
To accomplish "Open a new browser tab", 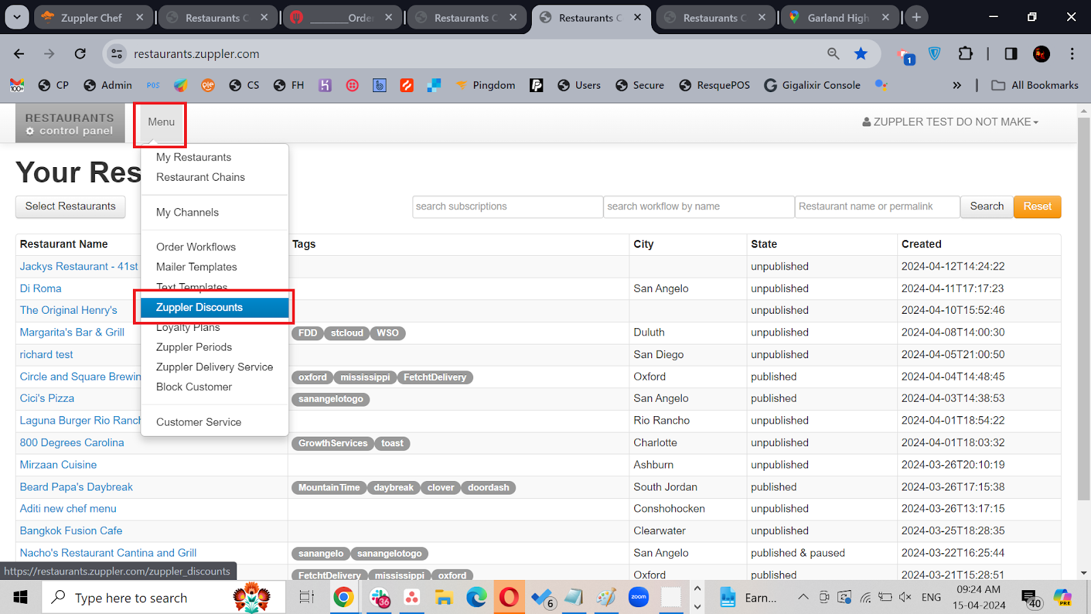I will (x=916, y=18).
